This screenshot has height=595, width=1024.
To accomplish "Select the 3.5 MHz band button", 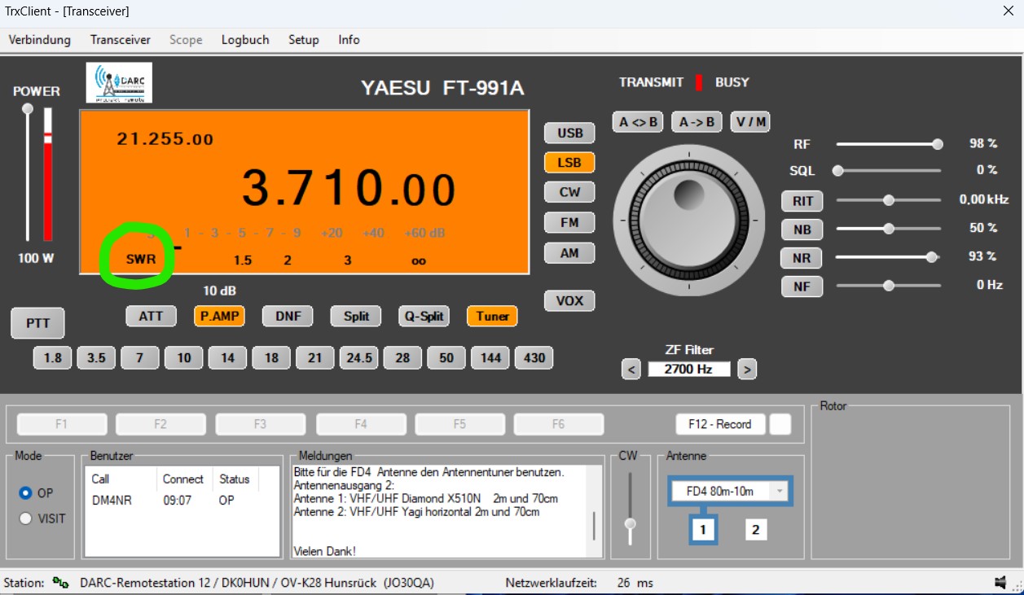I will [x=96, y=358].
